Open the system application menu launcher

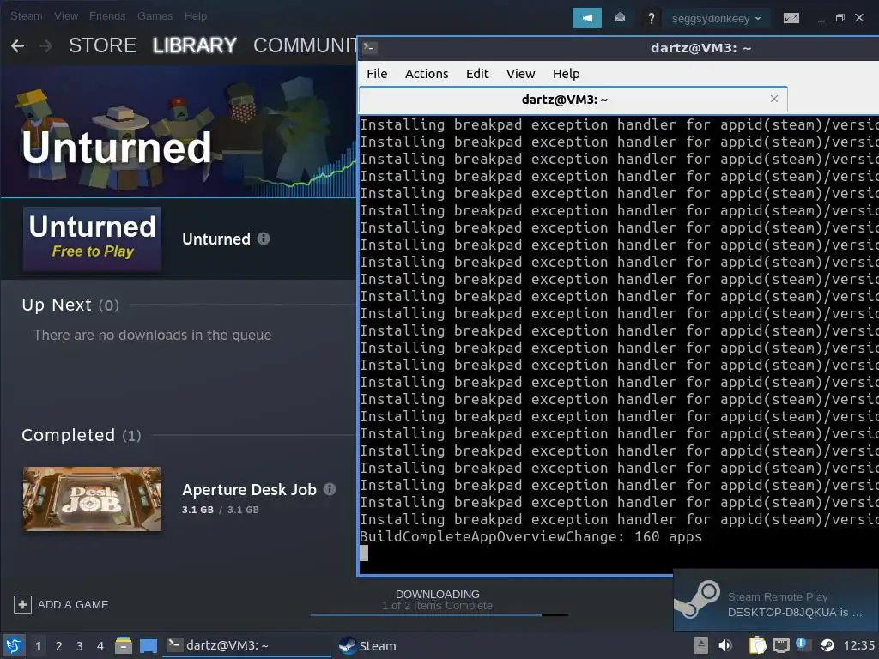[x=14, y=645]
